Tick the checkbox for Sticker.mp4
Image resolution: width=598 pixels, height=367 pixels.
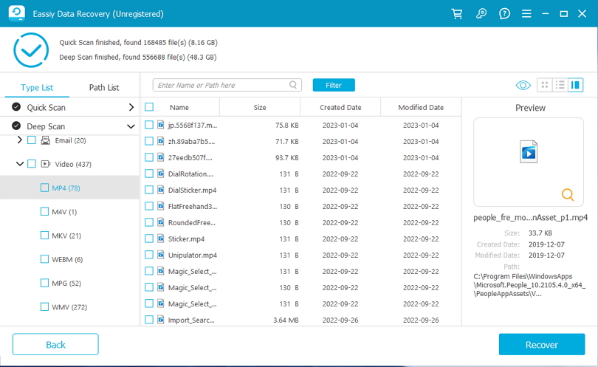point(149,239)
